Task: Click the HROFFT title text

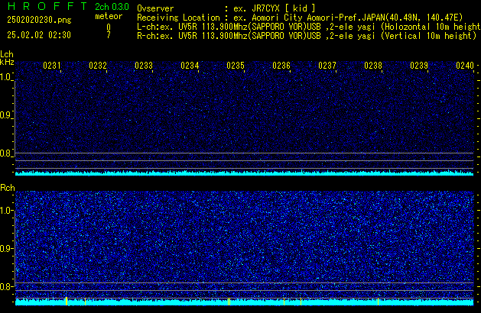Action: [x=47, y=6]
